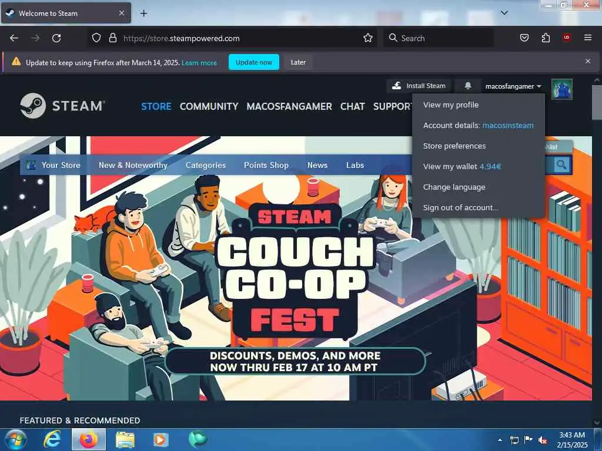Open the Your Store tab
The image size is (602, 451).
(53, 165)
